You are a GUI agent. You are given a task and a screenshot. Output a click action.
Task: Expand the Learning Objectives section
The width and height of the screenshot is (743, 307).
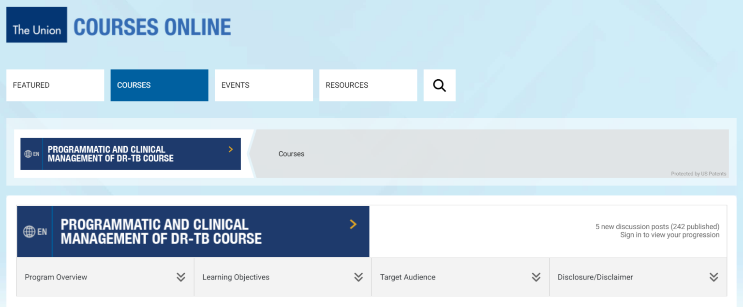click(x=358, y=277)
